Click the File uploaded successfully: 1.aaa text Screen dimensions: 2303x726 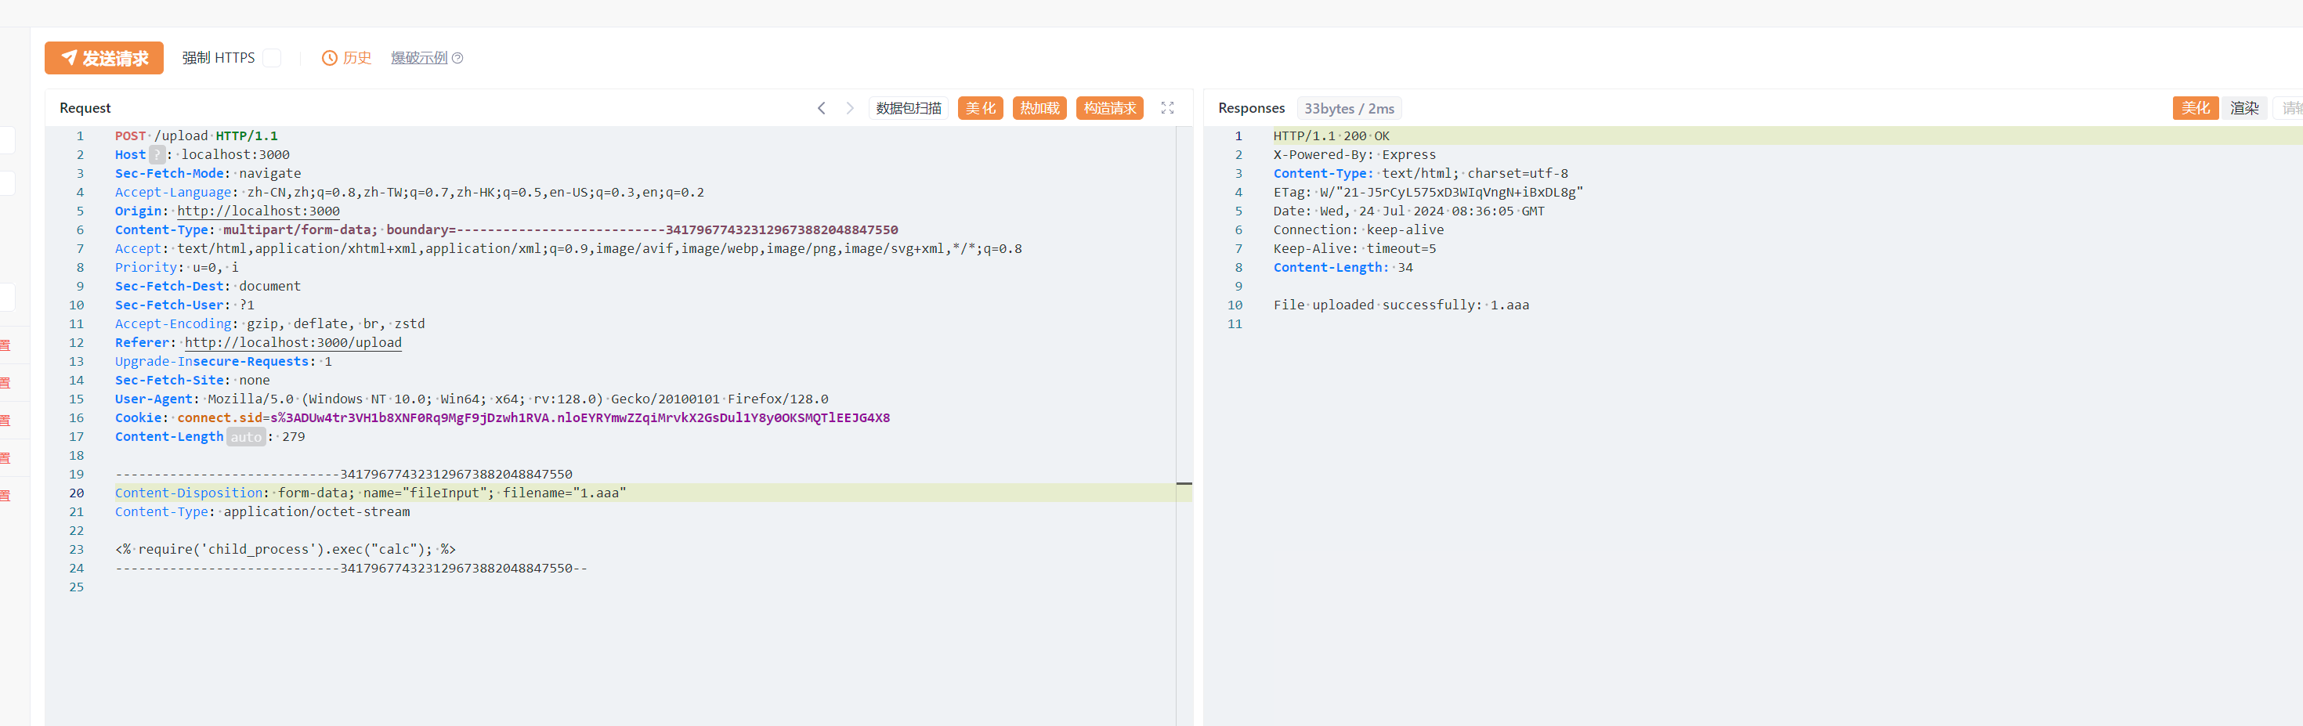coord(1401,305)
